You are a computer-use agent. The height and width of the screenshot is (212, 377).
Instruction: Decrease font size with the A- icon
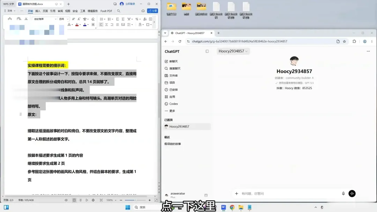pyautogui.click(x=79, y=19)
